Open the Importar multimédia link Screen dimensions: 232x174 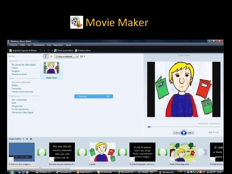pos(21,82)
